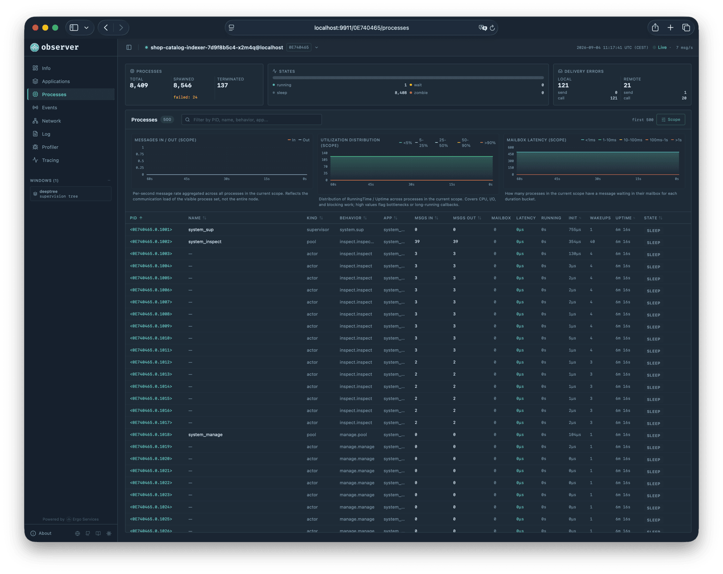Toggle the 'Out' series legend

pos(304,140)
